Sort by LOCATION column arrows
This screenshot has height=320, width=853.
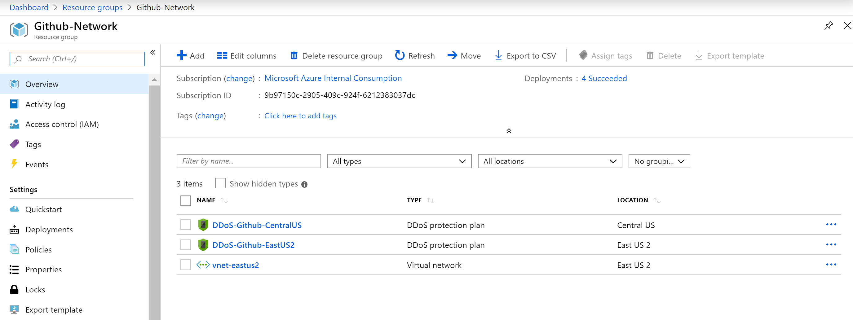click(657, 200)
